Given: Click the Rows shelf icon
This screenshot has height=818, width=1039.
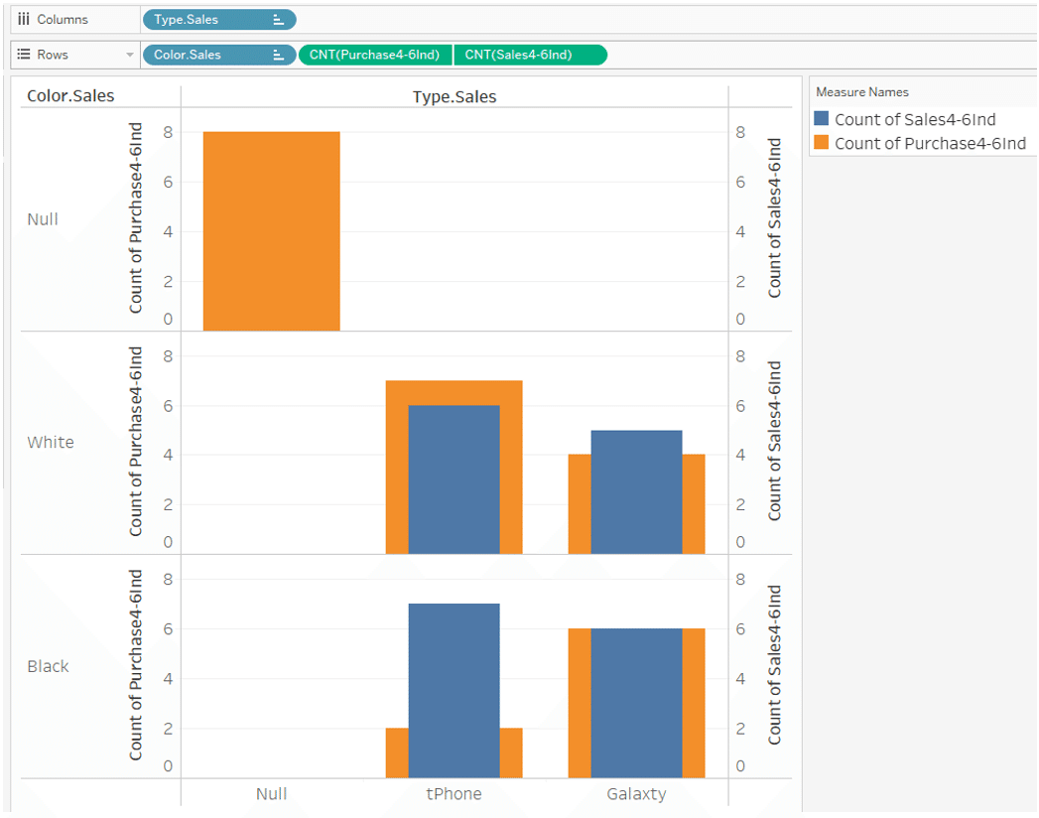Looking at the screenshot, I should pyautogui.click(x=24, y=55).
